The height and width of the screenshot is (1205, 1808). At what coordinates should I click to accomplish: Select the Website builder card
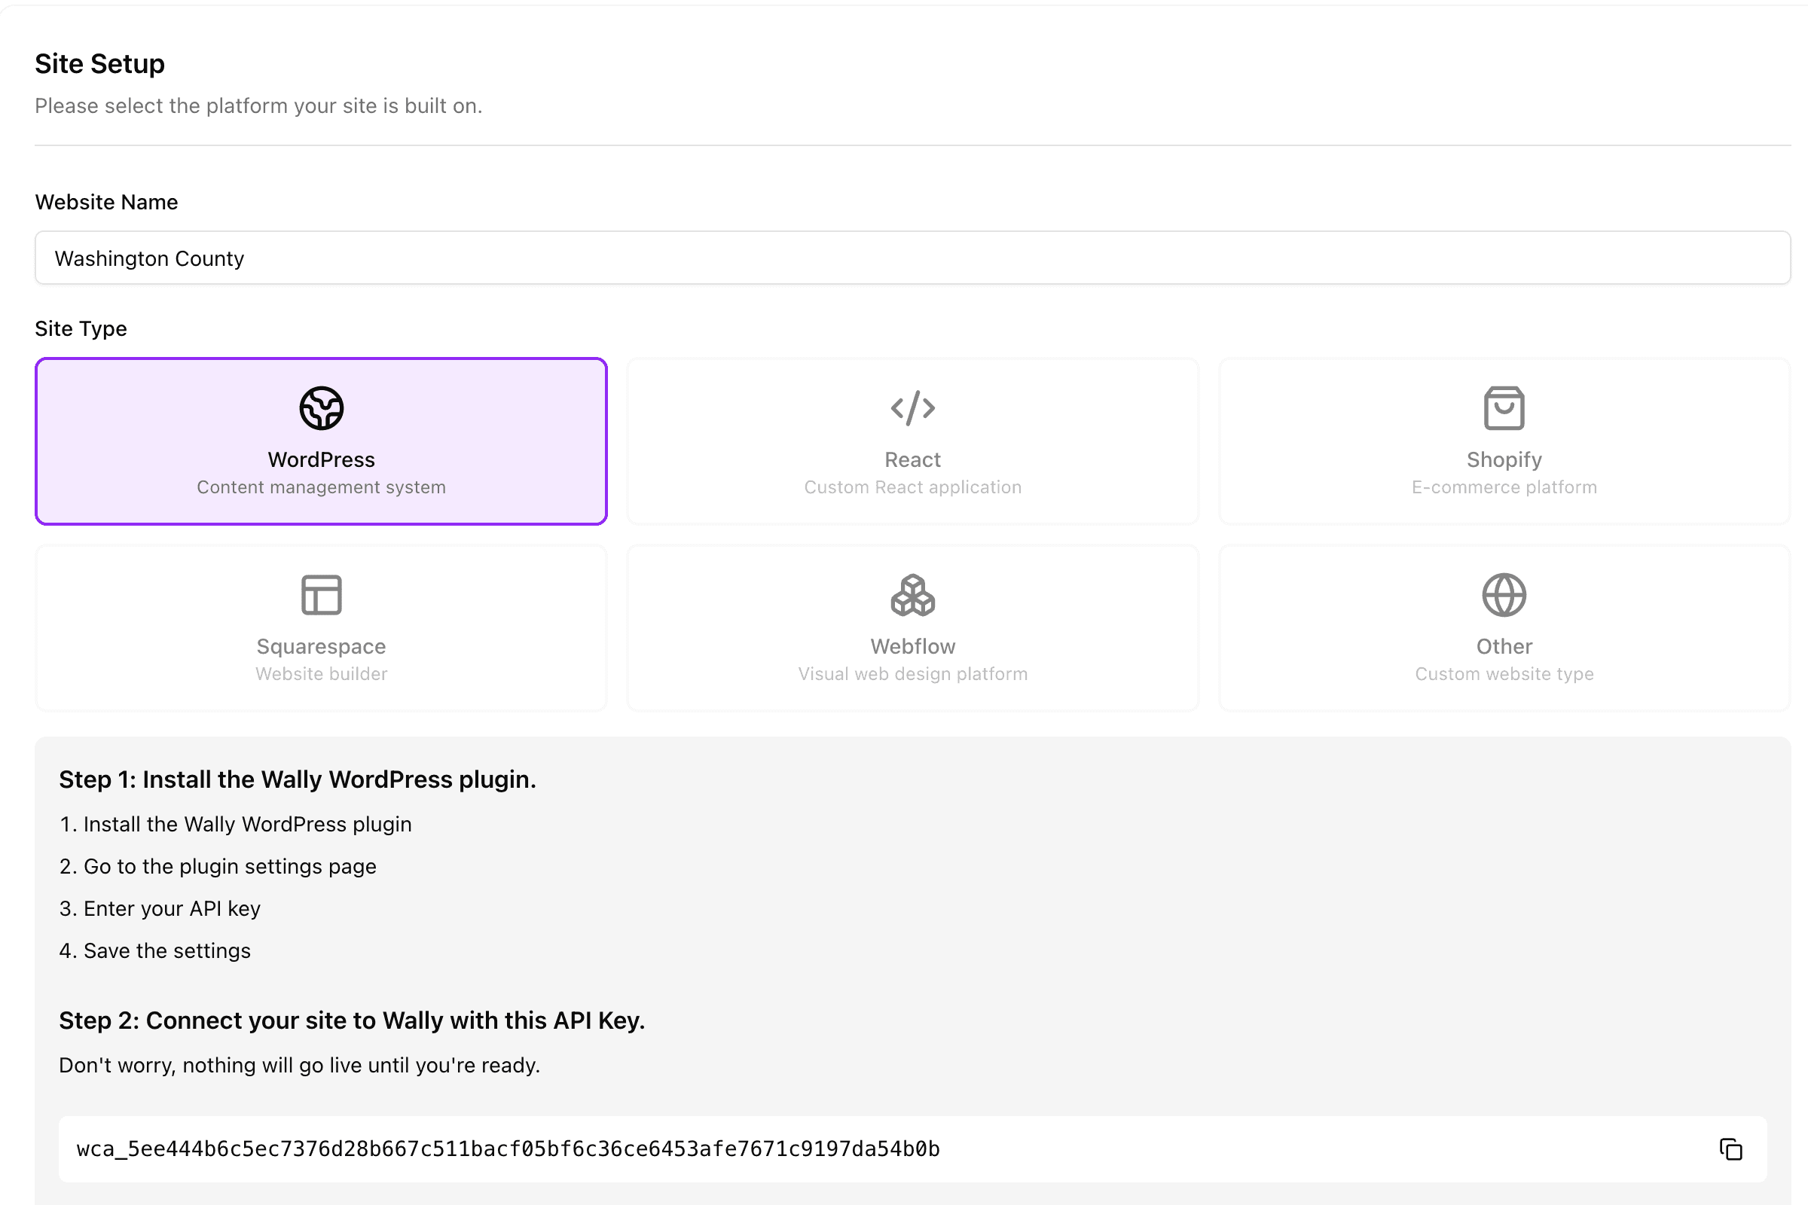coord(322,628)
